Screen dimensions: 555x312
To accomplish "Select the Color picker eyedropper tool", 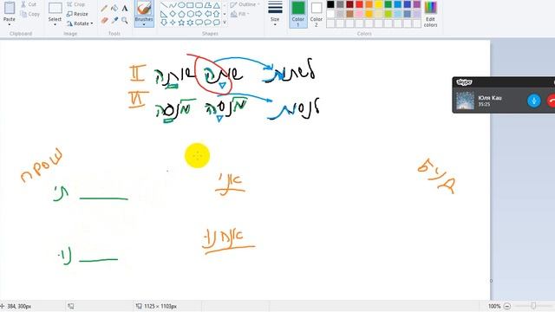I will (x=114, y=21).
